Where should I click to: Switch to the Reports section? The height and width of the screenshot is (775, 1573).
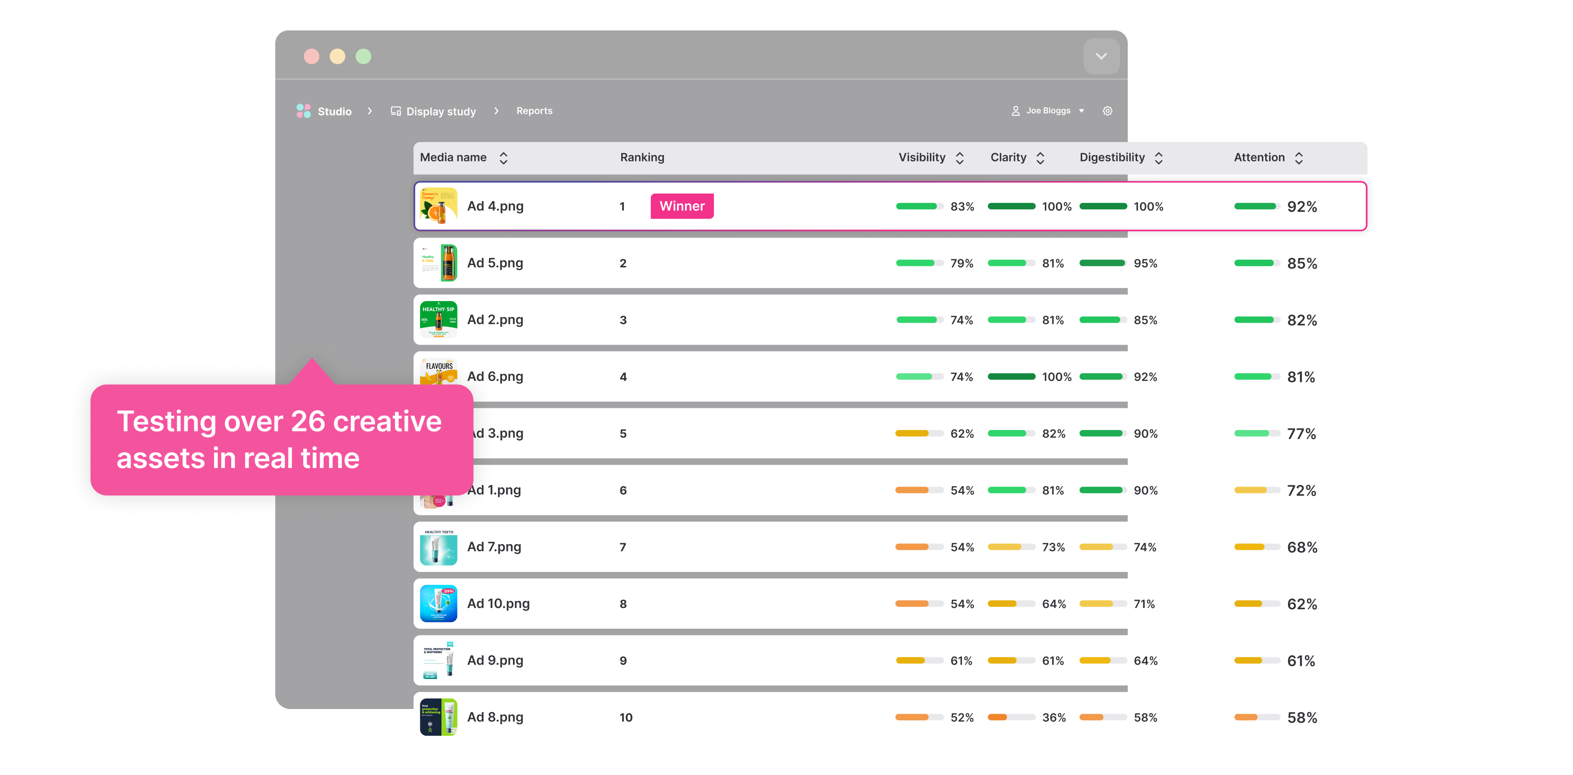point(534,110)
